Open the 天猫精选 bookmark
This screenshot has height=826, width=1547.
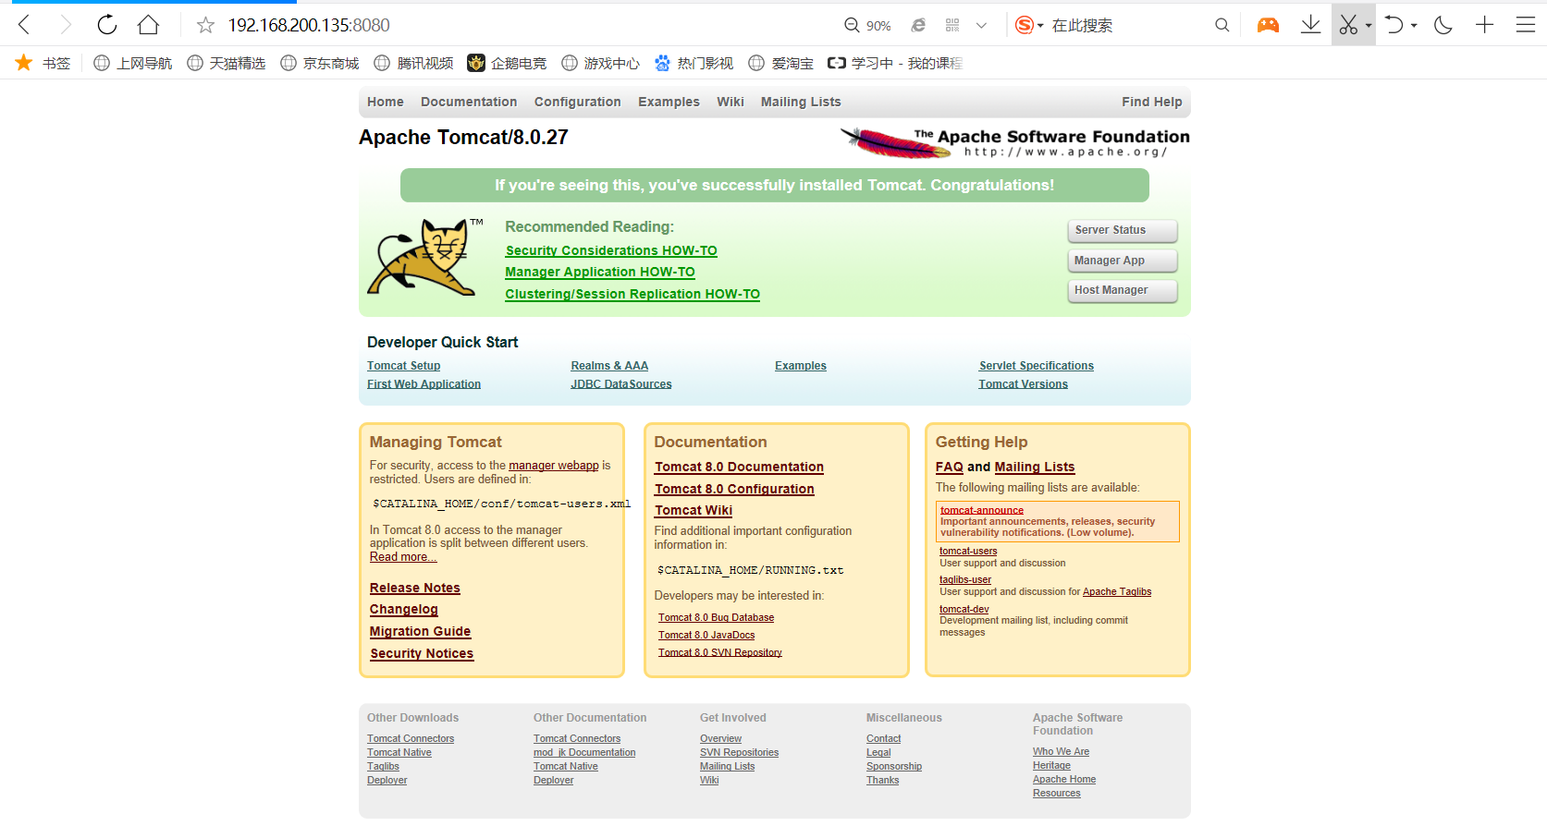227,63
